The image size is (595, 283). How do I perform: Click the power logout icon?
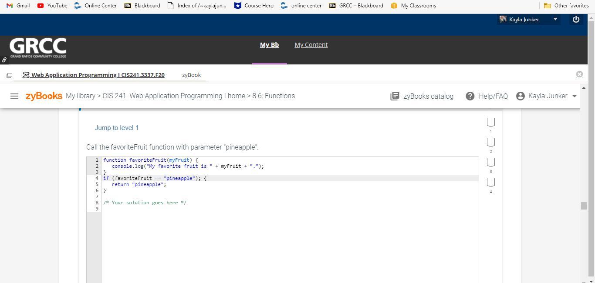pos(576,20)
